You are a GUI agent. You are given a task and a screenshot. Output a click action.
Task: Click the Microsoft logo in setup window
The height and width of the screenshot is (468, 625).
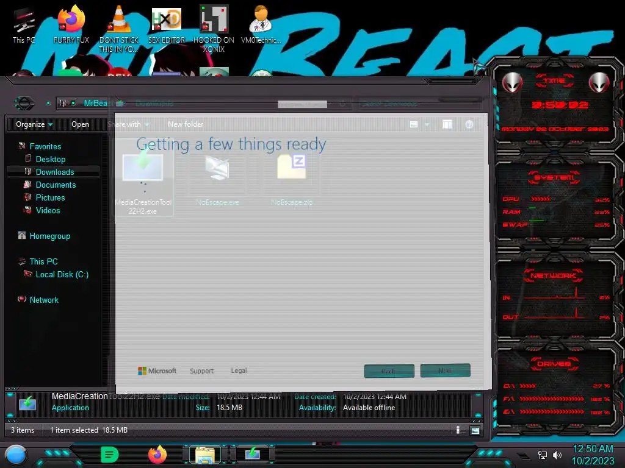(x=157, y=370)
